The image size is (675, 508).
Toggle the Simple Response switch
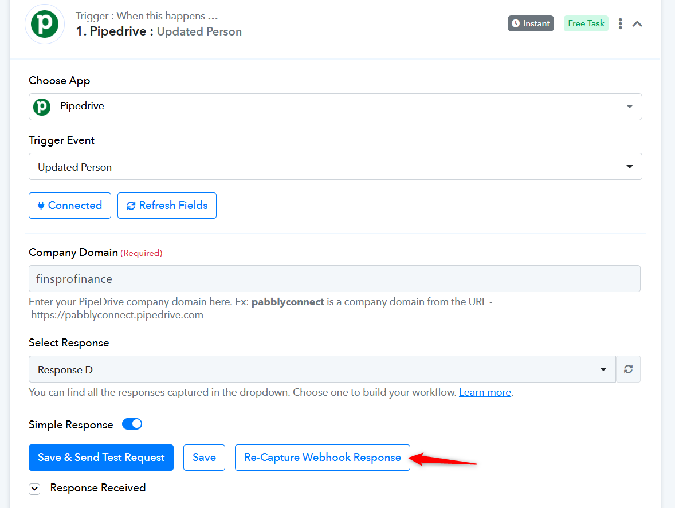point(132,424)
